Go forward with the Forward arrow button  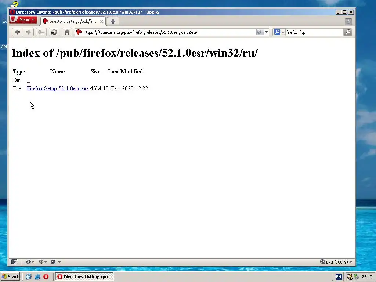28,32
